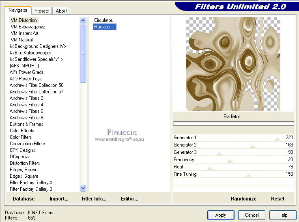Choose Edges, Square category
This screenshot has height=222, width=299.
tap(24, 176)
